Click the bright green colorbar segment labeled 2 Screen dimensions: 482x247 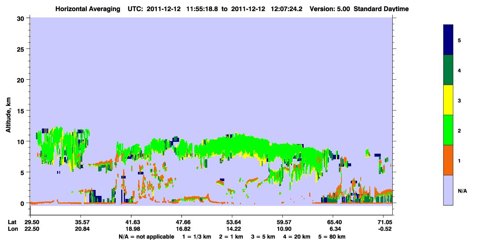448,130
